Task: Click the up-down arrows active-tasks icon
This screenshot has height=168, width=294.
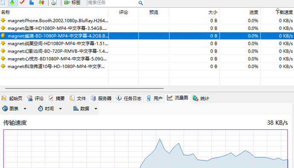Action: [x=41, y=3]
